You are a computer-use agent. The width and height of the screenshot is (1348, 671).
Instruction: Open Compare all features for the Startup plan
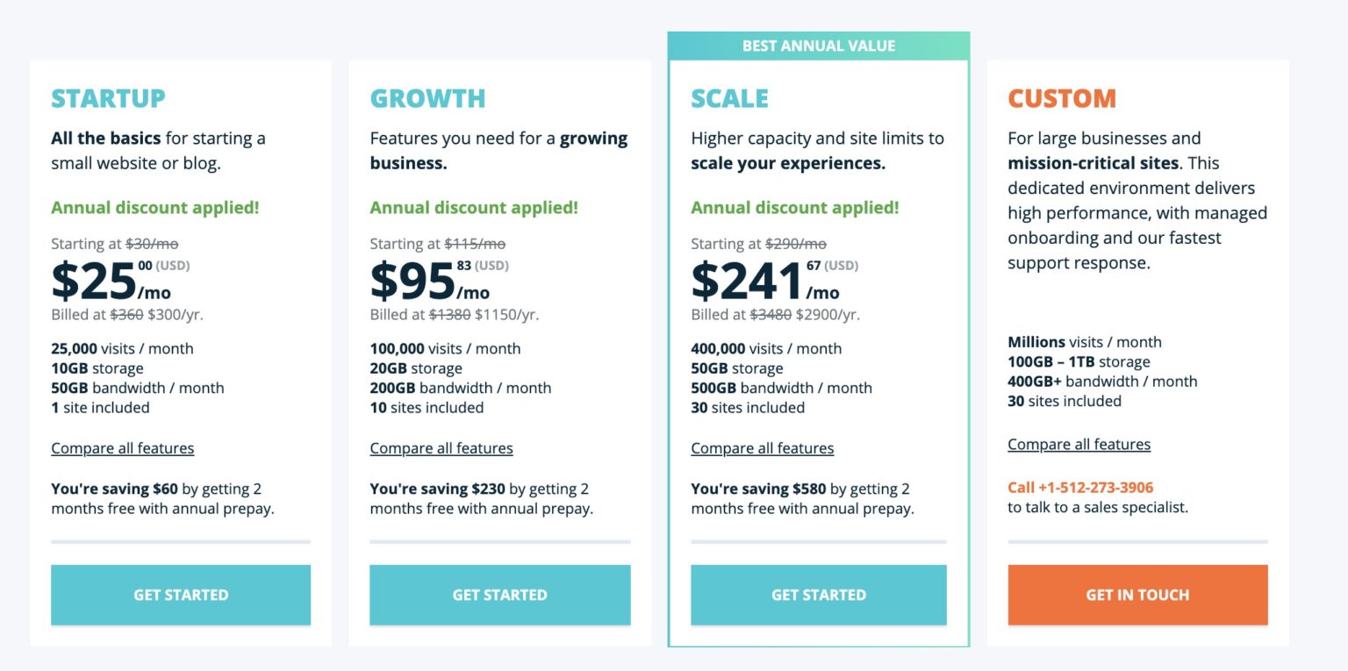122,448
